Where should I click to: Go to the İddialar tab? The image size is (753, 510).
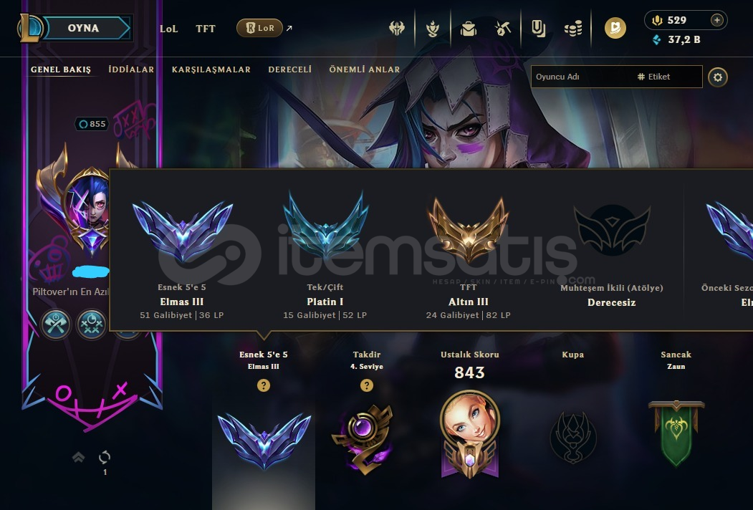[131, 69]
